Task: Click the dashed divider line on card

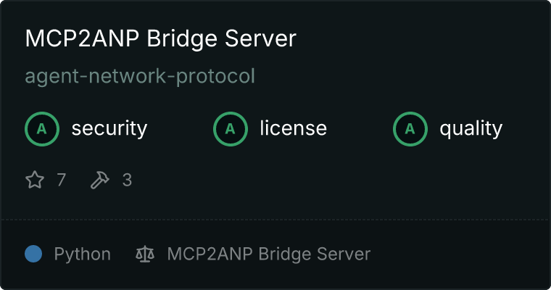Action: [275, 220]
